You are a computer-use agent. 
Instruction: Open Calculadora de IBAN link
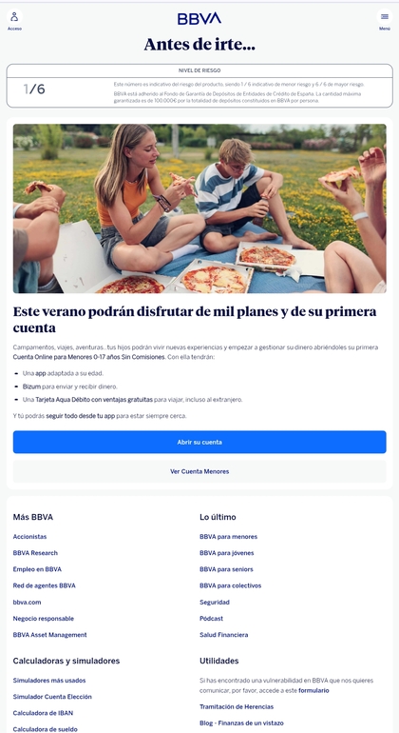coord(43,713)
